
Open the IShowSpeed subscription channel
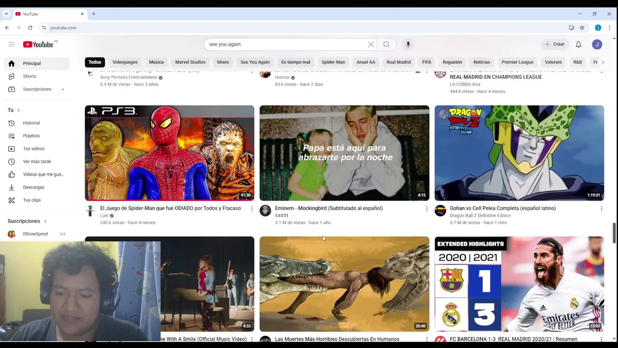click(x=37, y=234)
